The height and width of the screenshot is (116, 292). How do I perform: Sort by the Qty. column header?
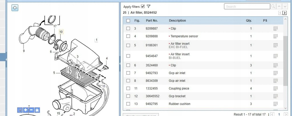pyautogui.click(x=249, y=21)
